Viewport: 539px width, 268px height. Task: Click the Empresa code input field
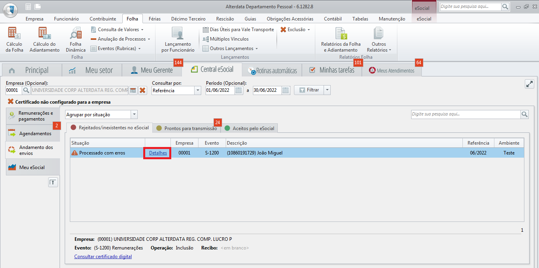coord(13,90)
